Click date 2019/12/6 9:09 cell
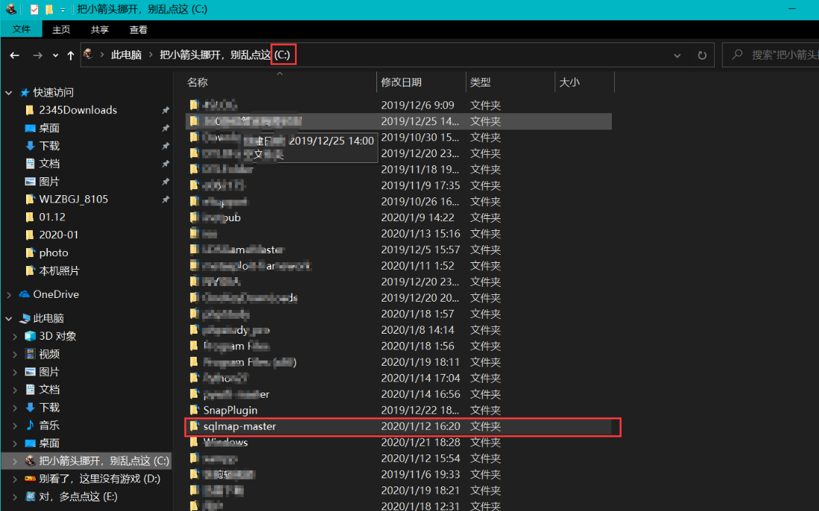 click(x=417, y=105)
